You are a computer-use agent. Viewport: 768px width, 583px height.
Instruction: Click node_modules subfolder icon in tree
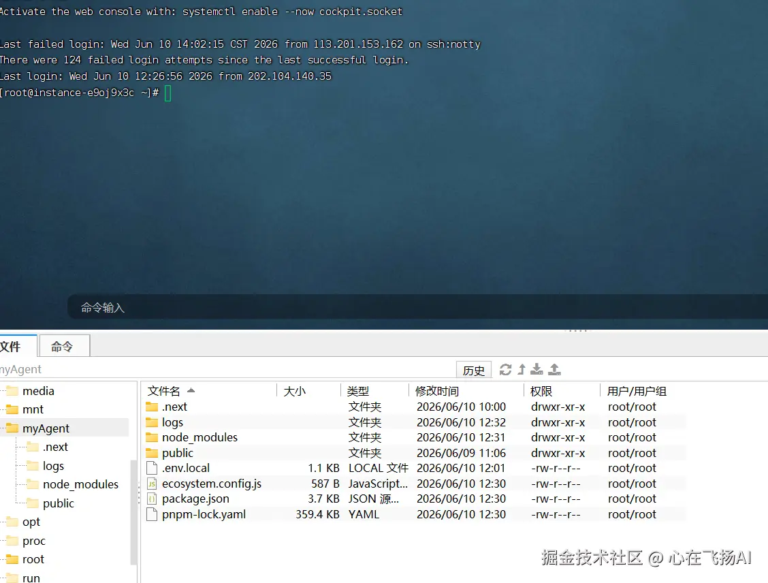click(x=33, y=484)
